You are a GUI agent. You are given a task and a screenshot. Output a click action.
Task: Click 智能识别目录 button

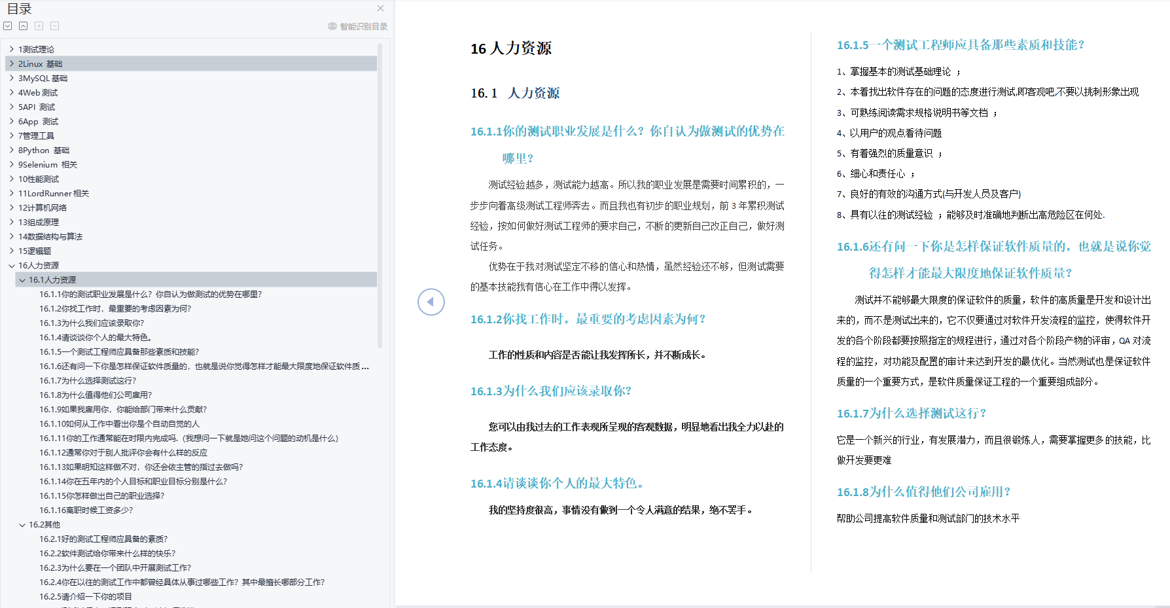pos(358,26)
